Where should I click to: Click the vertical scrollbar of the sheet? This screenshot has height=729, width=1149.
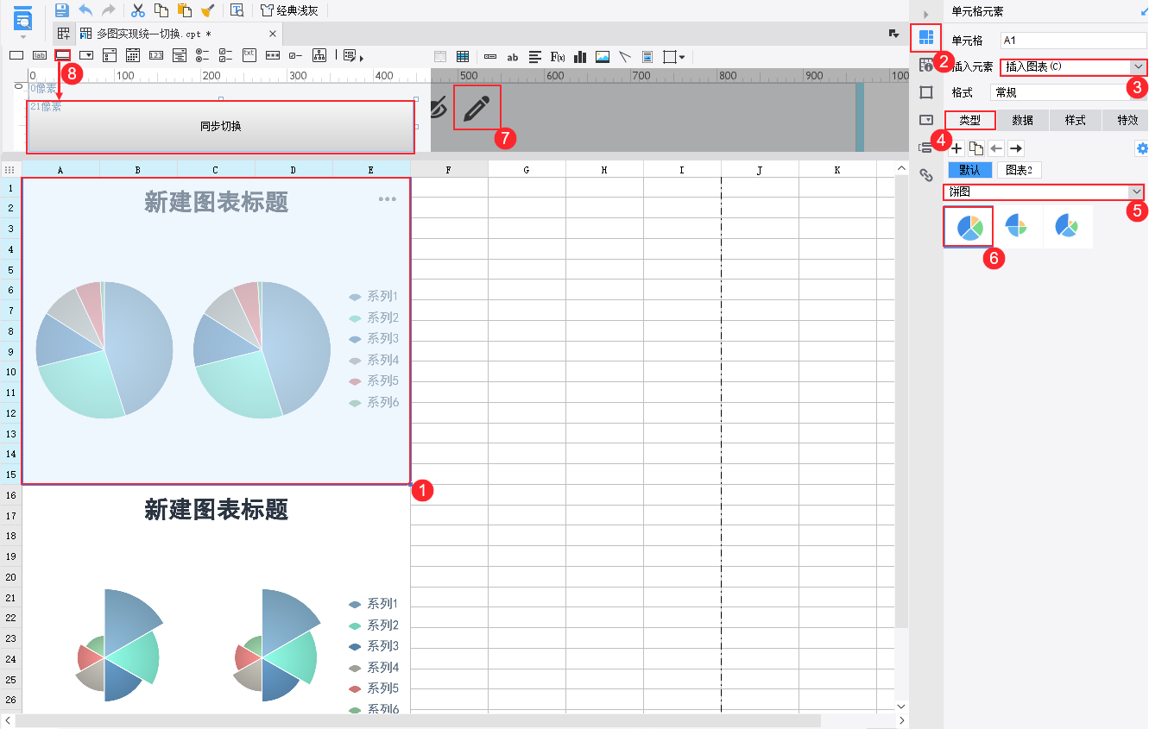pos(902,401)
